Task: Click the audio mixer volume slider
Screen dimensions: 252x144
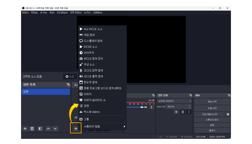Action: pos(135,107)
